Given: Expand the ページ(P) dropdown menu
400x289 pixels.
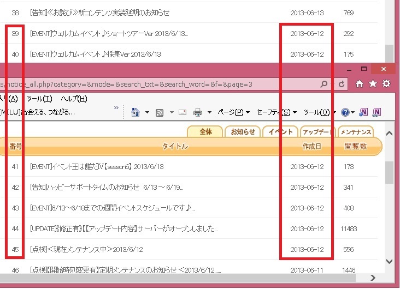Looking at the screenshot, I should (x=233, y=112).
